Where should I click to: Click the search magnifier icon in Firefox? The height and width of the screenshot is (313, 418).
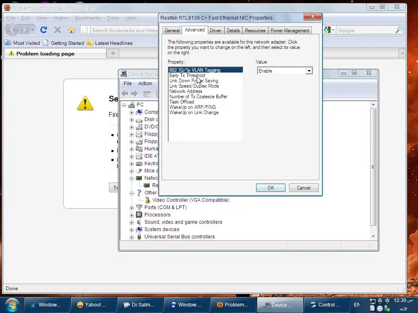[x=399, y=30]
